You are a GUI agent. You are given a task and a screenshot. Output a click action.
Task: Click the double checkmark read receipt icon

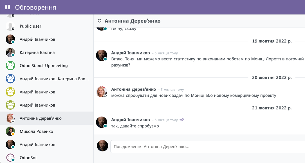pyautogui.click(x=182, y=120)
